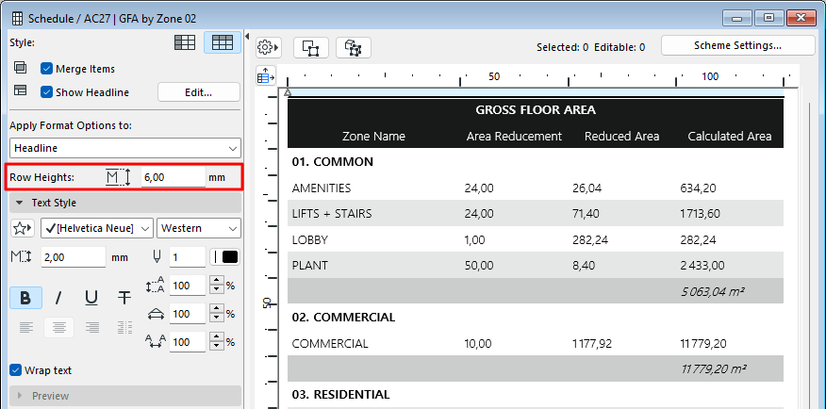Screen dimensions: 826x409
Task: Click the width scale percentage stepper
Action: [x=217, y=314]
